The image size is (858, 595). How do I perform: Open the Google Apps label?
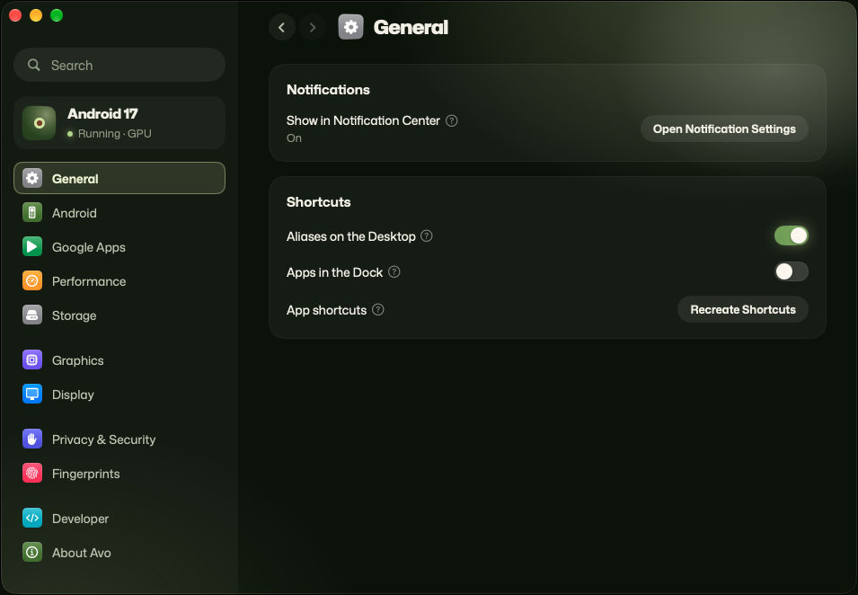[x=89, y=247]
